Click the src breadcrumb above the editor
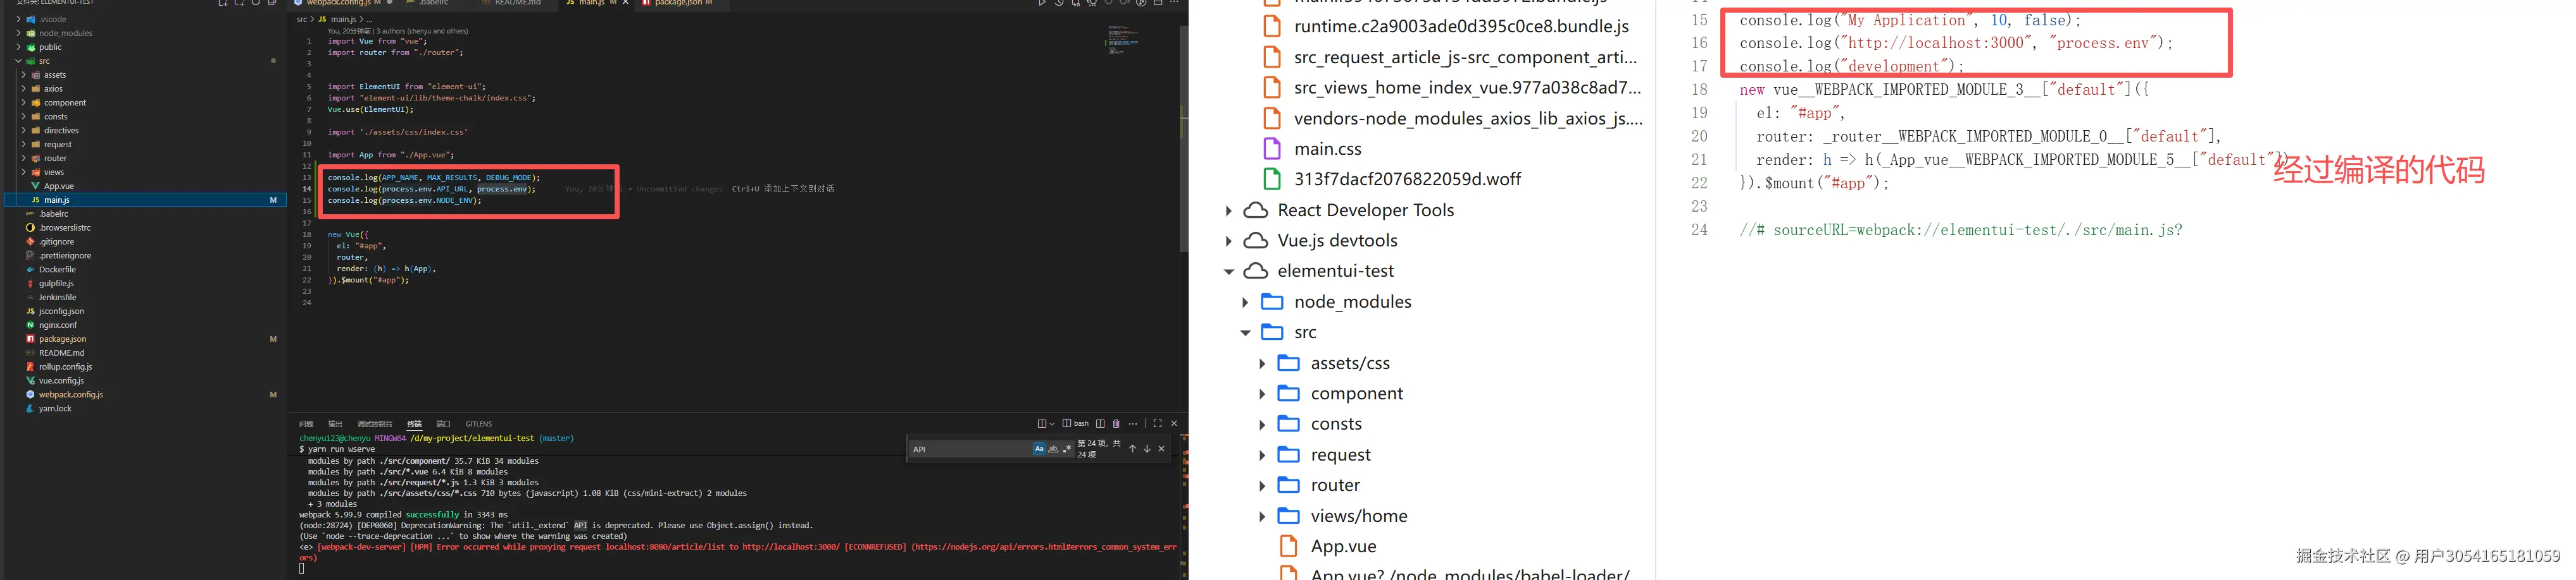The height and width of the screenshot is (580, 2576). (x=302, y=19)
